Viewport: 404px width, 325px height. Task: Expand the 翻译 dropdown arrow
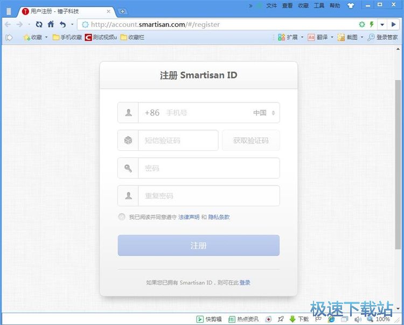point(332,38)
